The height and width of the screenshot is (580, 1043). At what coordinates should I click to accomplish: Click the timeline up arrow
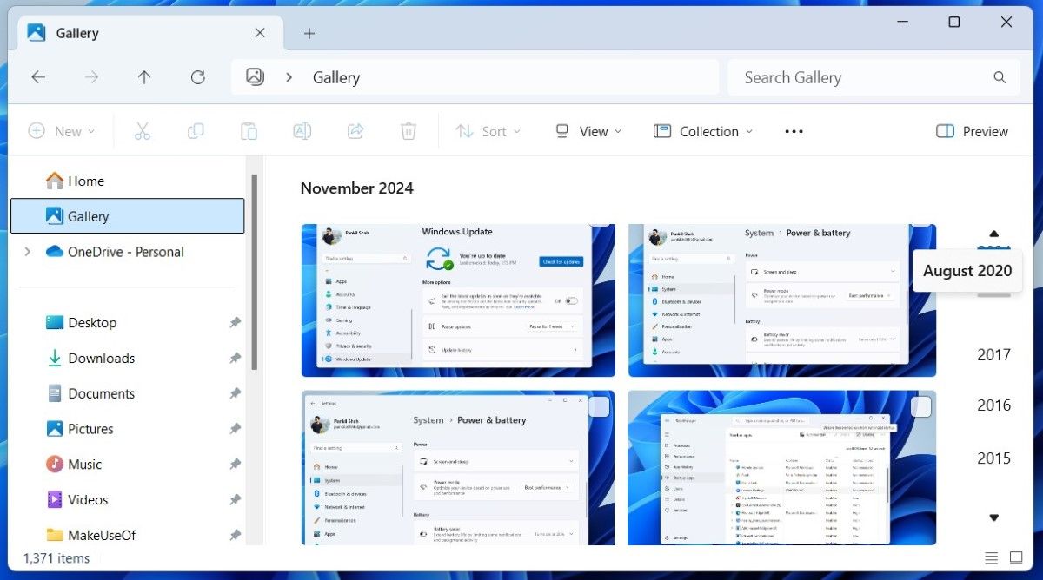pyautogui.click(x=994, y=234)
